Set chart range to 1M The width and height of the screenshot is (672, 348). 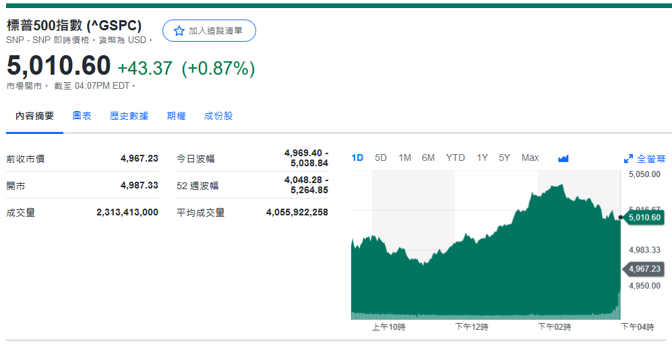click(404, 158)
